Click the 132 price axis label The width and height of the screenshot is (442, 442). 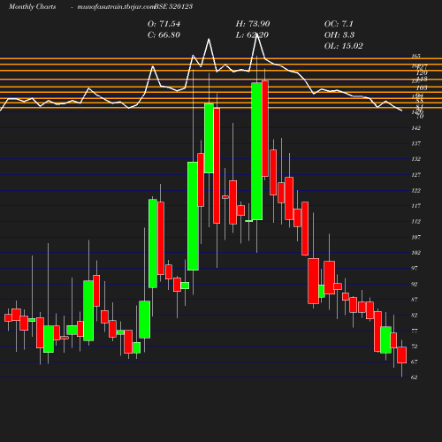(416, 159)
